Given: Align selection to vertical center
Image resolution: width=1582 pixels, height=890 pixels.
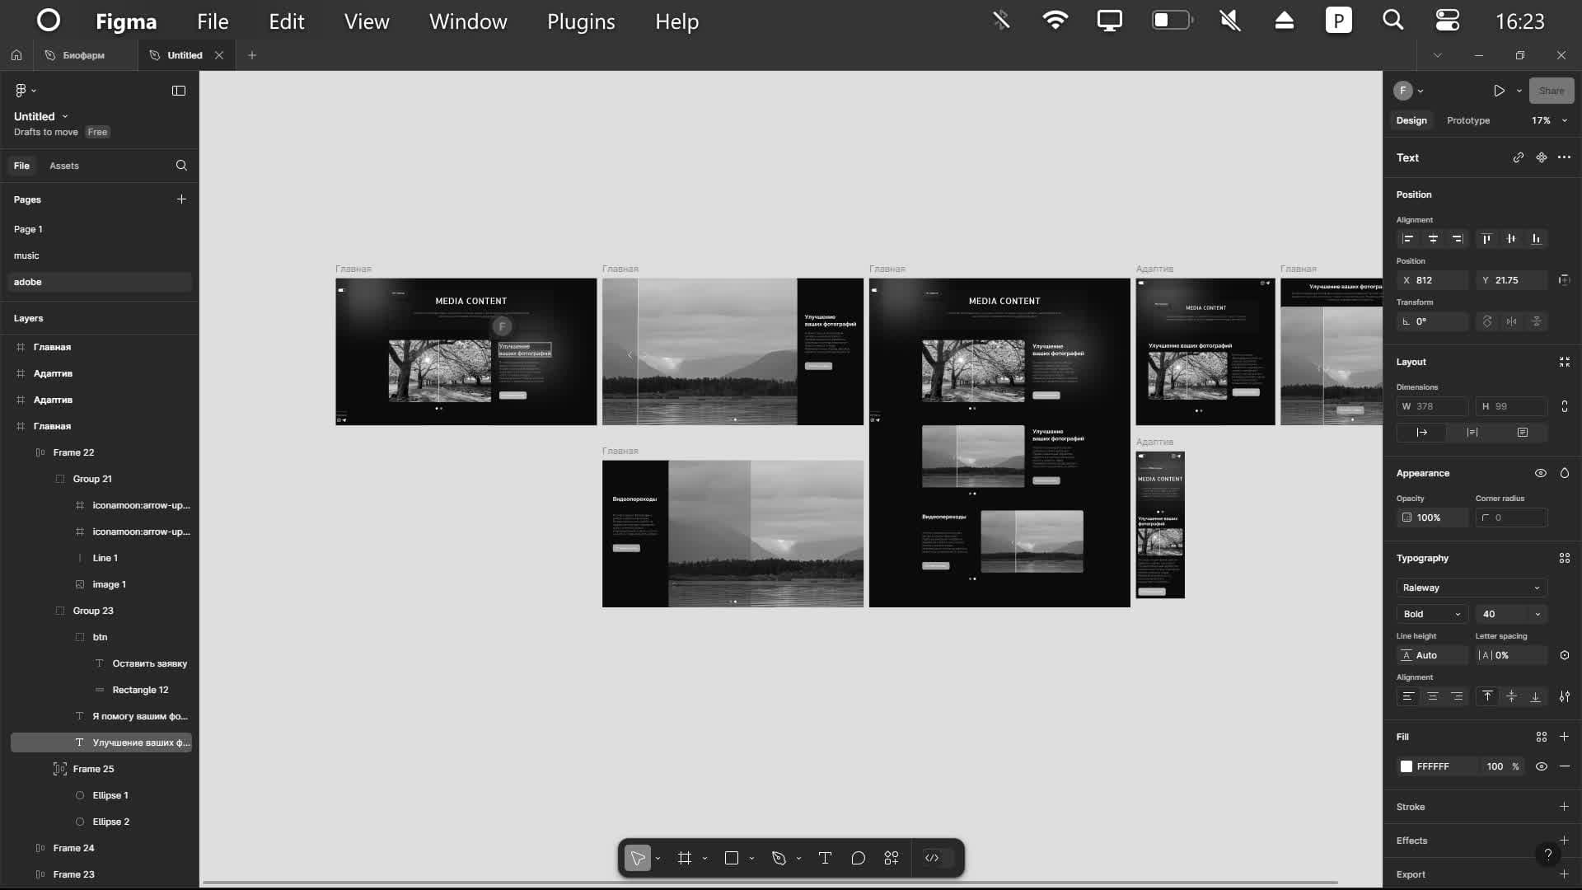Looking at the screenshot, I should pyautogui.click(x=1511, y=239).
